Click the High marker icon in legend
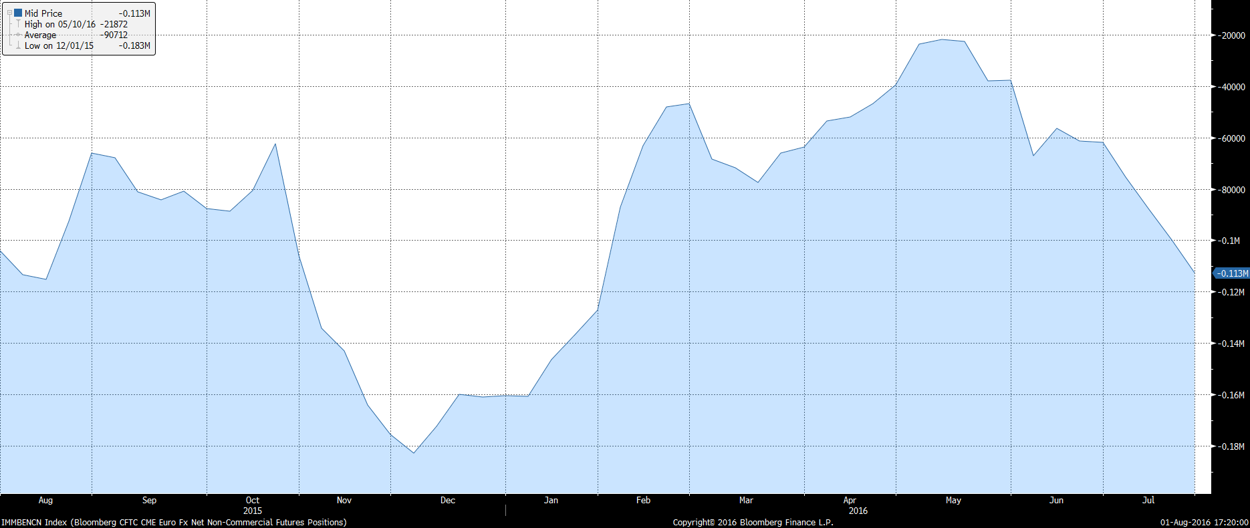 coord(18,24)
